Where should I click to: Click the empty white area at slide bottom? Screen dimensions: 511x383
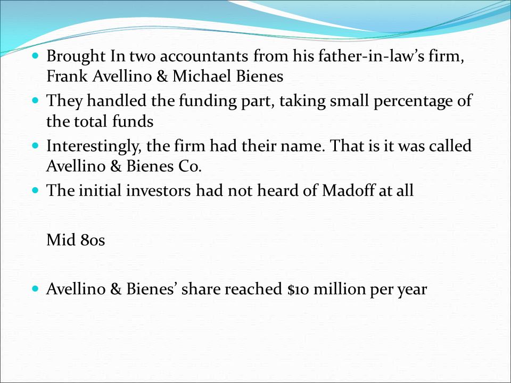coord(256,342)
